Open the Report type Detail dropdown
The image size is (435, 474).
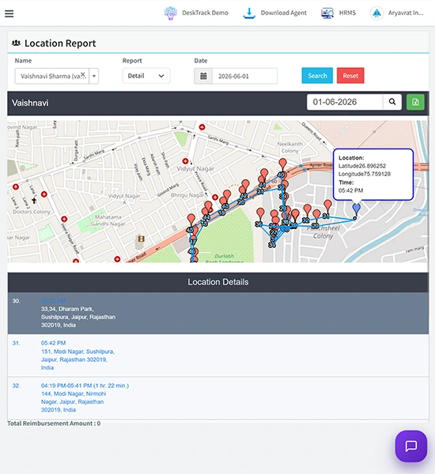pyautogui.click(x=146, y=76)
